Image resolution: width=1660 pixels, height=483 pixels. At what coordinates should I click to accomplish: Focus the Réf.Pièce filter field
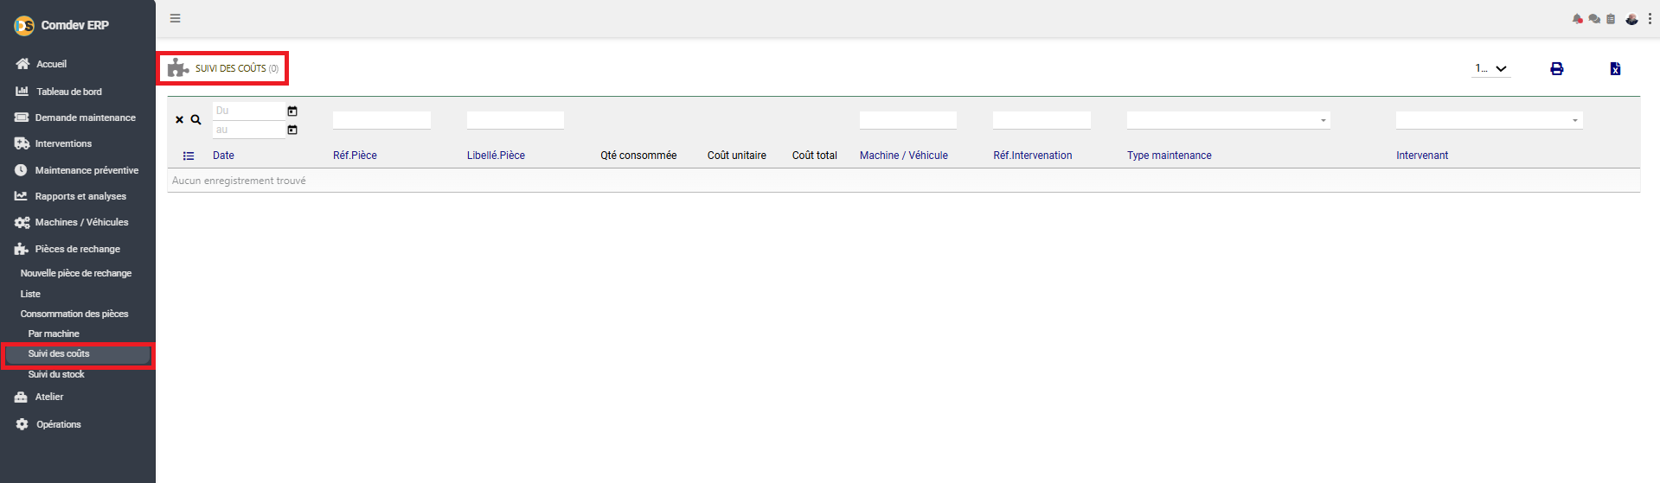pyautogui.click(x=381, y=120)
